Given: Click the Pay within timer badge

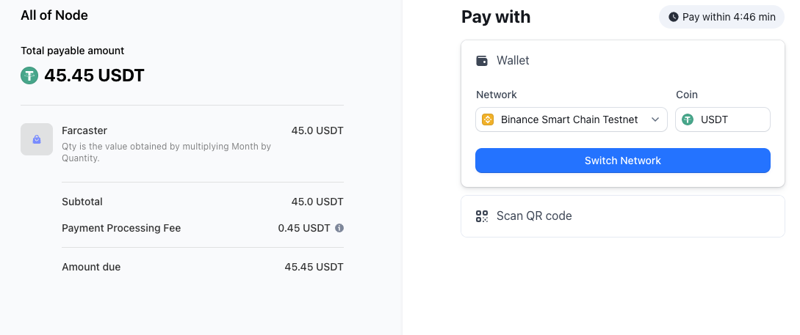Looking at the screenshot, I should [x=722, y=17].
